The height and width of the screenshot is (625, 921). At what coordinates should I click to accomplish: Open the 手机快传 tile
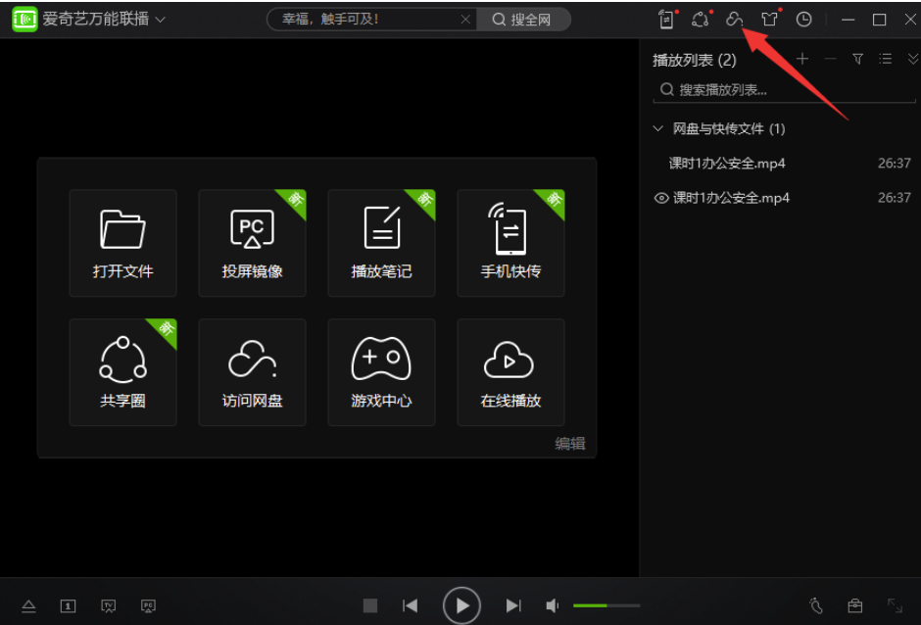(510, 243)
